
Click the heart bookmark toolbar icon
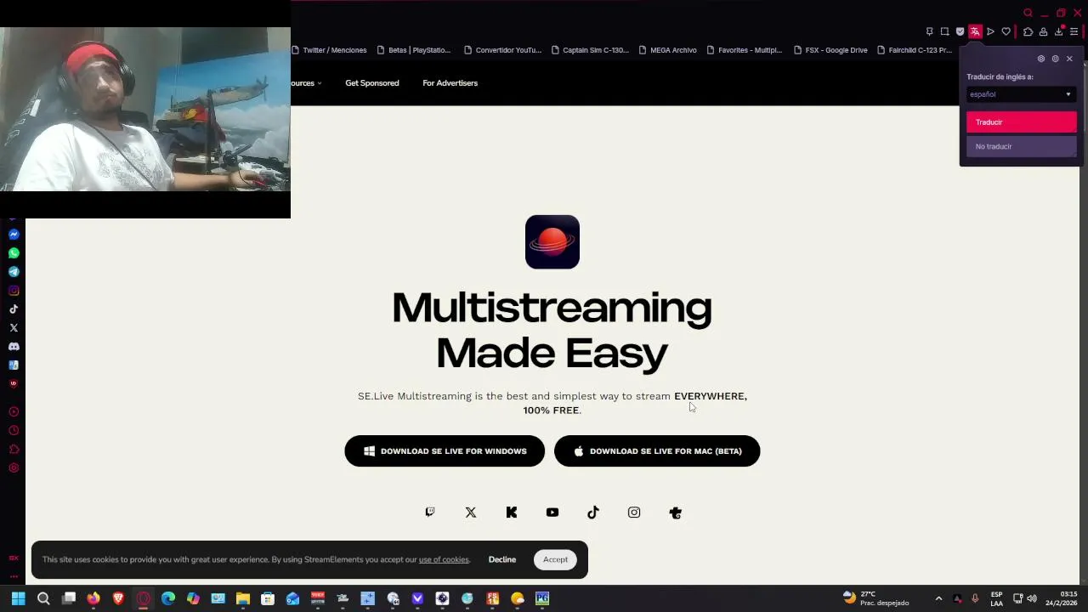(x=1006, y=31)
